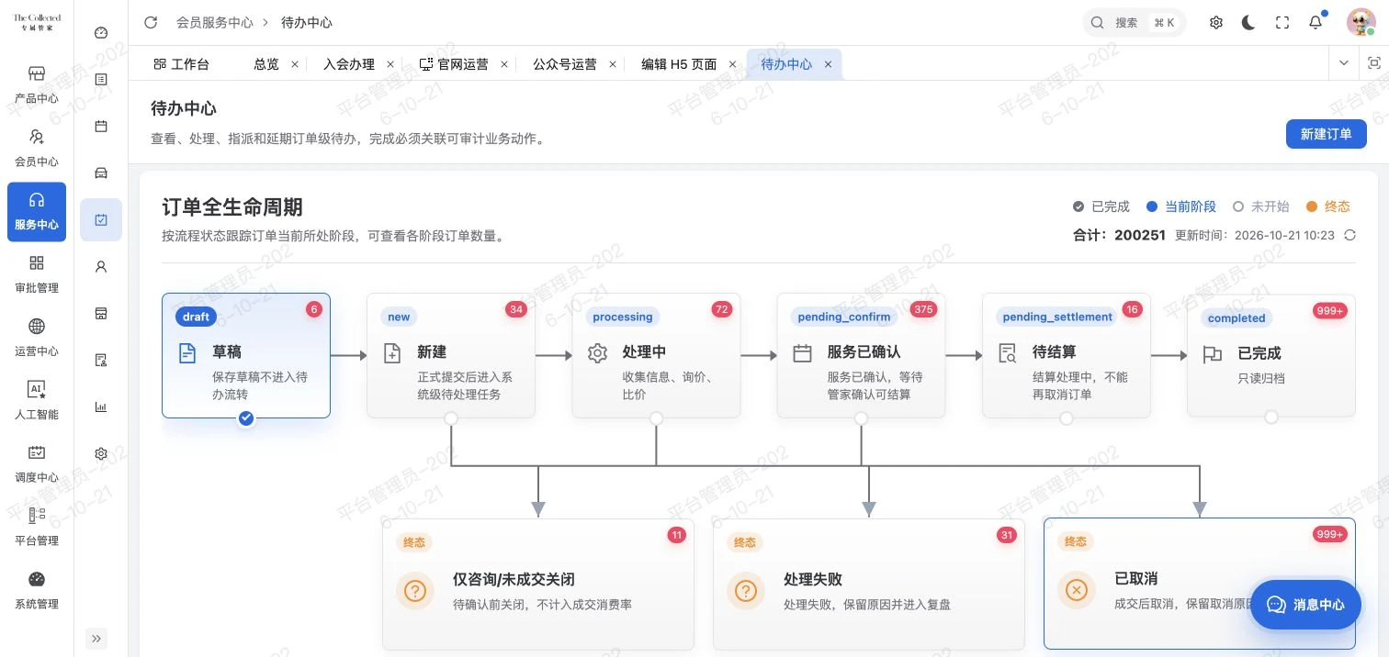1389x657 pixels.
Task: Expand sidebar with double-chevron button
Action: 97,639
